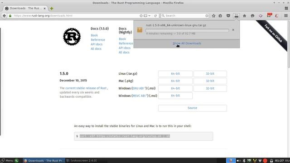Click the downloading file package icon
The height and width of the screenshot is (163, 290).
[140, 30]
